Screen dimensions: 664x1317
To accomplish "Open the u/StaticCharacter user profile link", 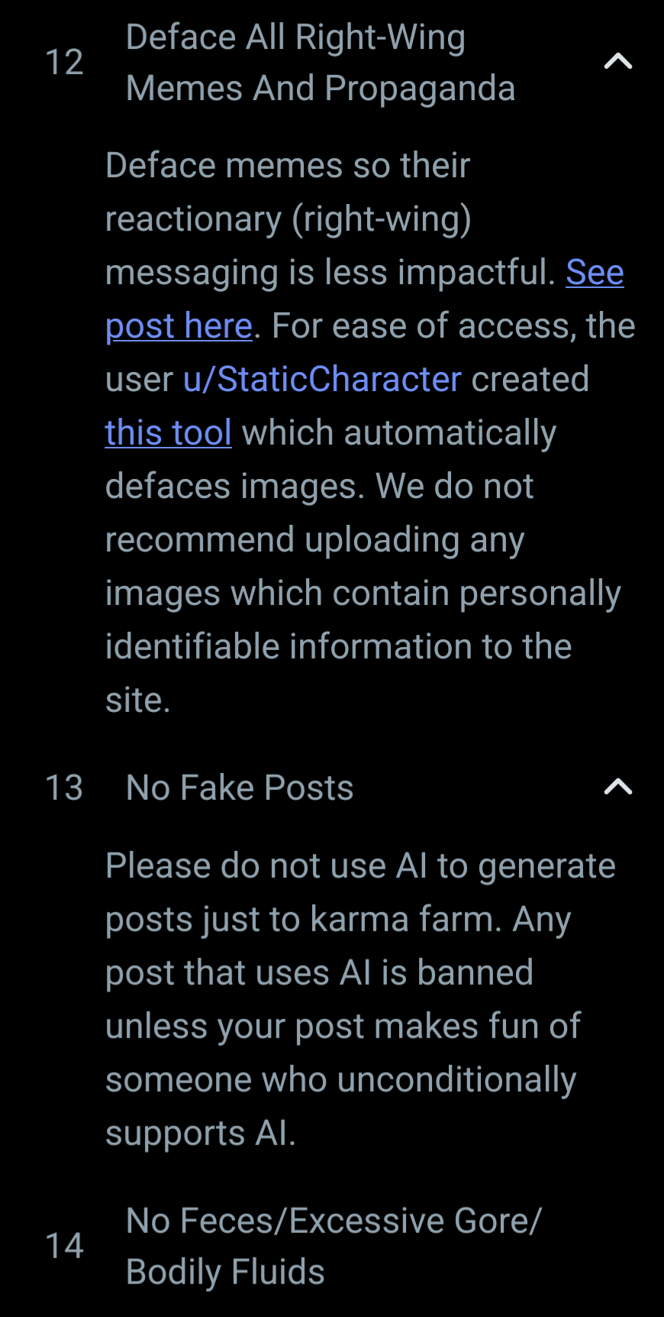I will click(x=322, y=380).
